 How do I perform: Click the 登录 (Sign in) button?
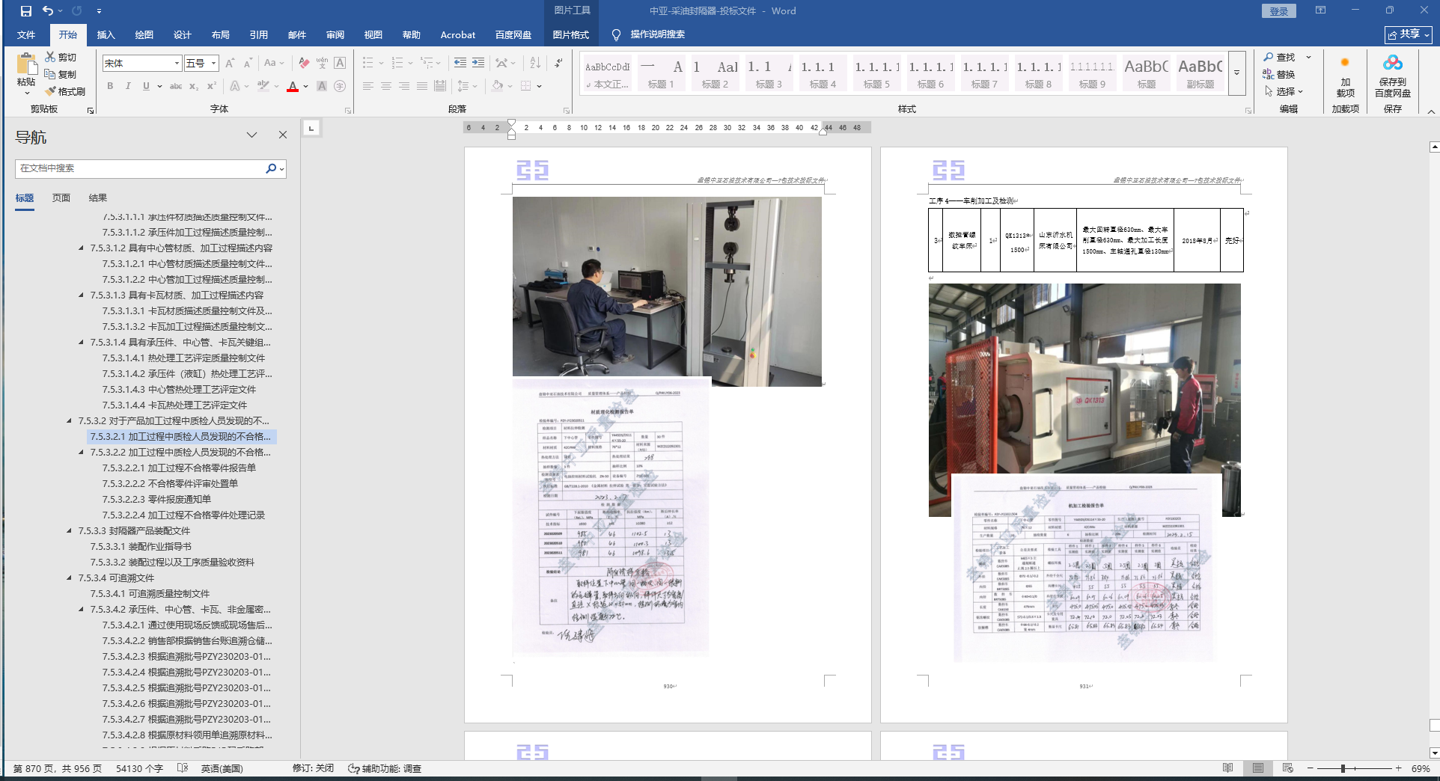coord(1278,11)
